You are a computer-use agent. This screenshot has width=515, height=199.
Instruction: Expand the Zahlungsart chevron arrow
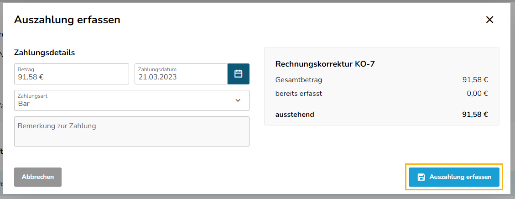coord(238,100)
